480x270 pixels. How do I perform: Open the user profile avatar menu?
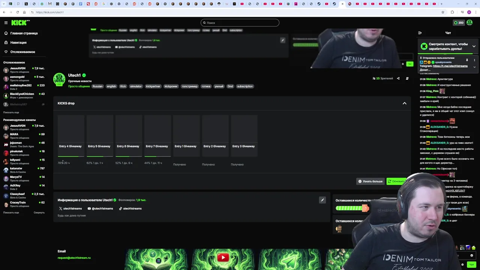[x=469, y=22]
